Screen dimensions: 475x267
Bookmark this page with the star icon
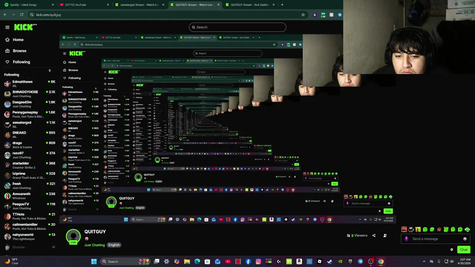(x=303, y=15)
